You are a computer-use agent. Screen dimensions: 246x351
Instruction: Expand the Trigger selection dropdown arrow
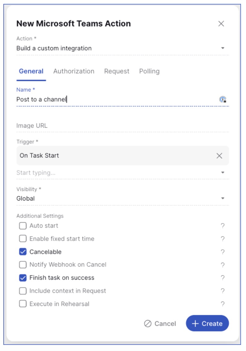click(x=223, y=173)
